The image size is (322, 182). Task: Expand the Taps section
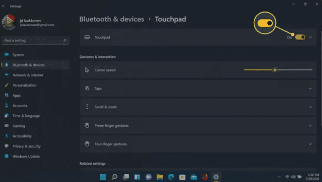click(310, 89)
